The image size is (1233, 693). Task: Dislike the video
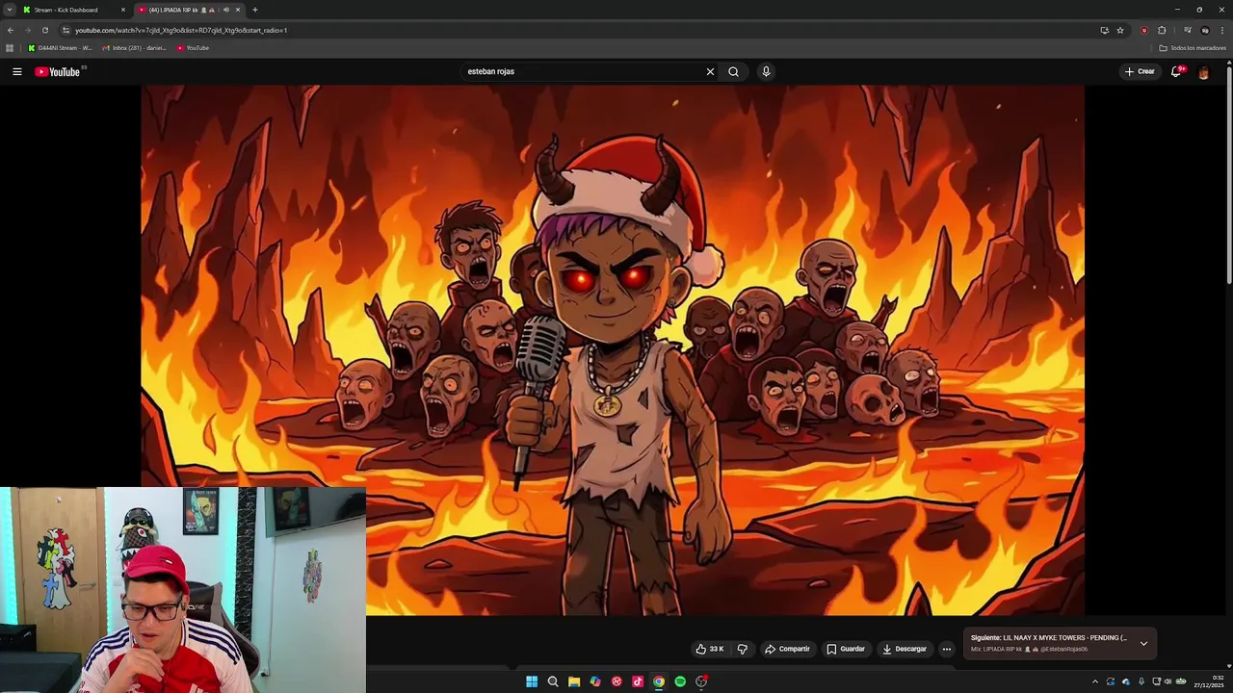(742, 649)
